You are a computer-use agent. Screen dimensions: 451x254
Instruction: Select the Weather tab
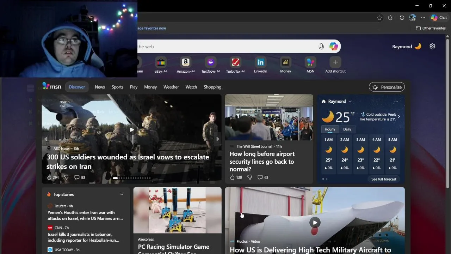[x=171, y=87]
